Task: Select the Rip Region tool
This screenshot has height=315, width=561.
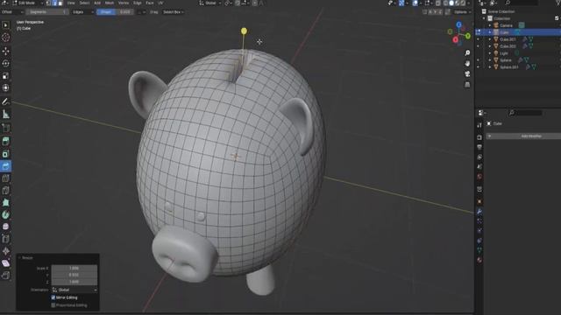Action: point(6,276)
